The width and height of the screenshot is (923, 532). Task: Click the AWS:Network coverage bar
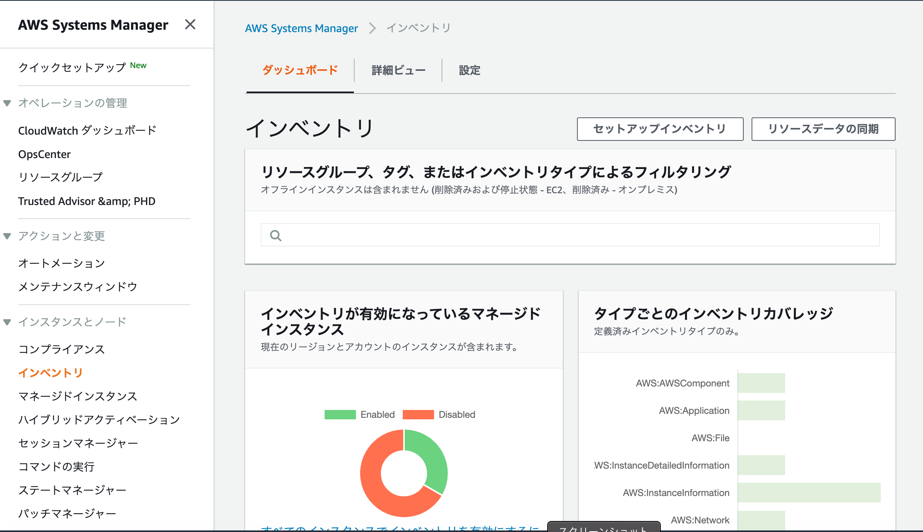[x=761, y=520]
